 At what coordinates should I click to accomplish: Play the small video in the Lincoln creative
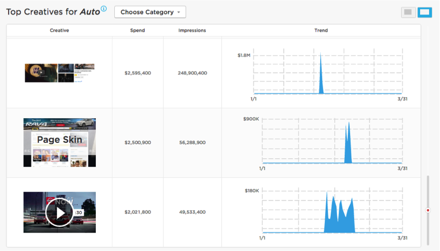click(x=41, y=72)
